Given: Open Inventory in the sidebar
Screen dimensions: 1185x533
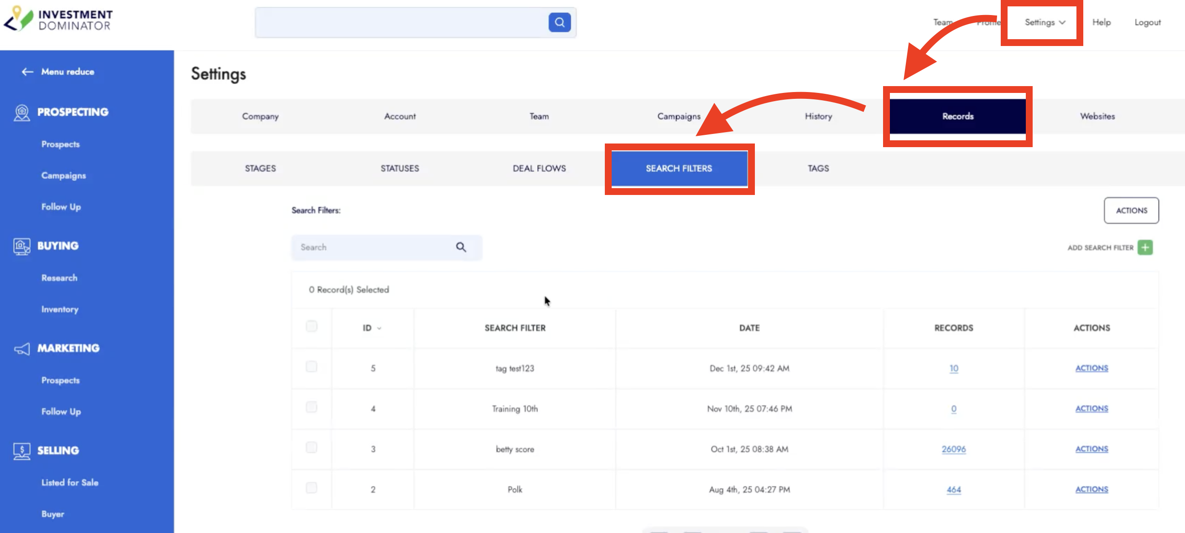Looking at the screenshot, I should 60,309.
